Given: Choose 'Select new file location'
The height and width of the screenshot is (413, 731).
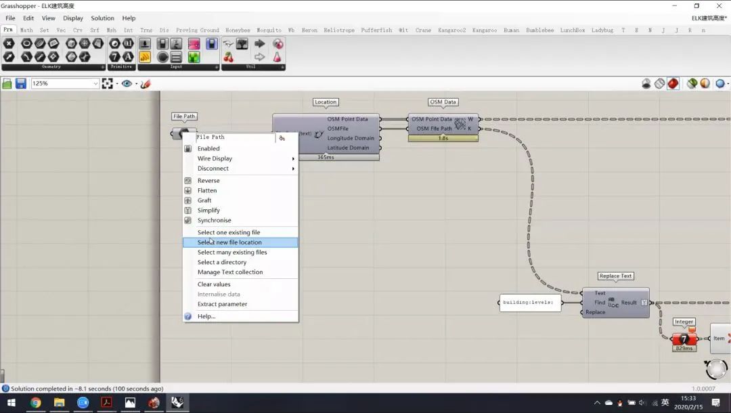Looking at the screenshot, I should point(240,242).
